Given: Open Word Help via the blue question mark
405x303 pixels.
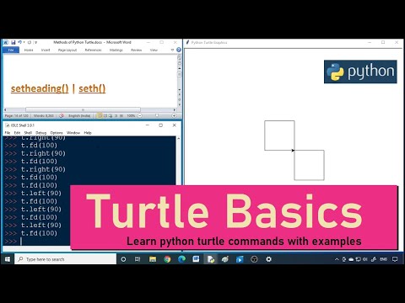Looking at the screenshot, I should [x=179, y=50].
